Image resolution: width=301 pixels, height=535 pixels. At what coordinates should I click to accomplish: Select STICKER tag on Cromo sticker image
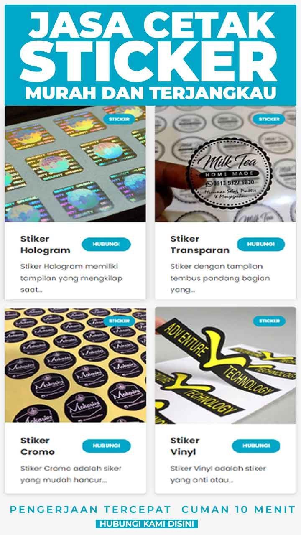(x=119, y=321)
